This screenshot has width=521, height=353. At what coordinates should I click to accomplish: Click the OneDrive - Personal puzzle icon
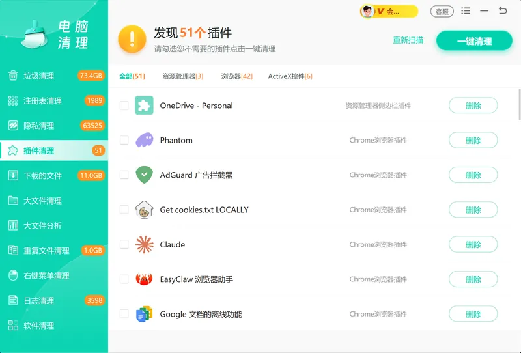tap(144, 106)
